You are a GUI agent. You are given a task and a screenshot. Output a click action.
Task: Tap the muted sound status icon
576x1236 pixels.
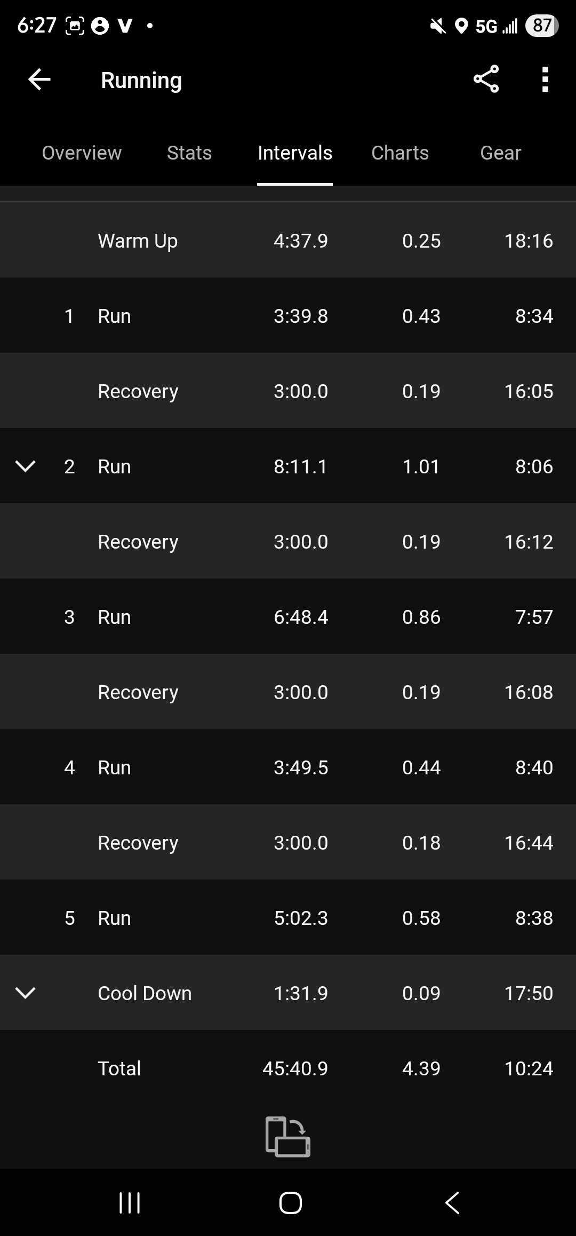tap(438, 26)
